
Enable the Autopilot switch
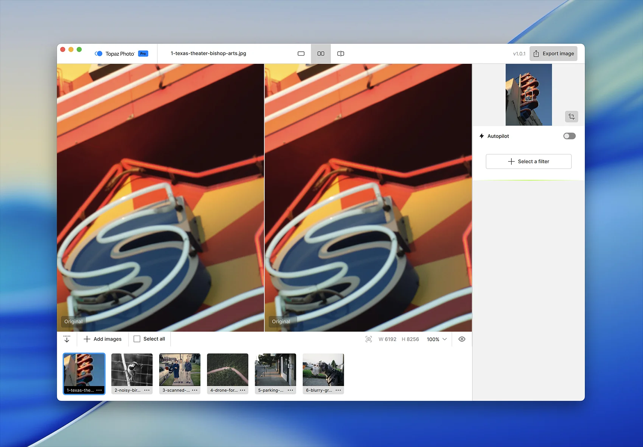click(x=569, y=136)
